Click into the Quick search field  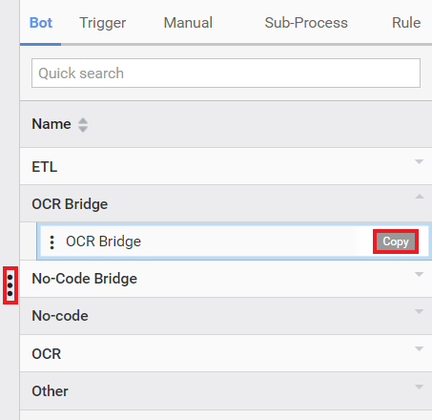226,73
